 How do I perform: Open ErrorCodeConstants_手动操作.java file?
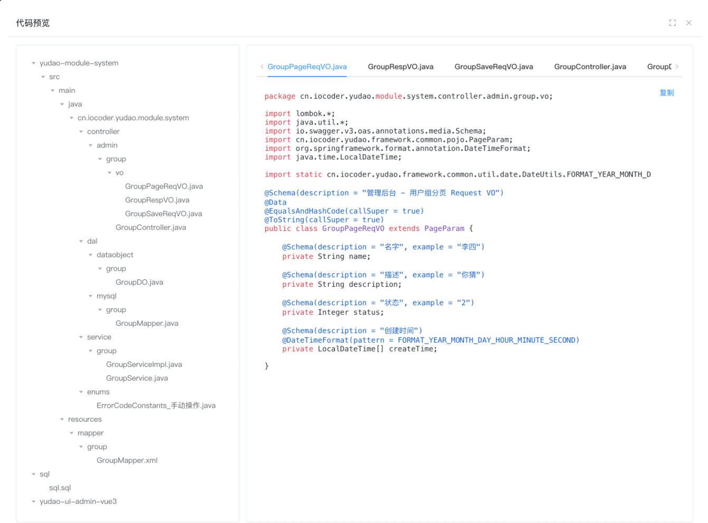[x=156, y=406]
